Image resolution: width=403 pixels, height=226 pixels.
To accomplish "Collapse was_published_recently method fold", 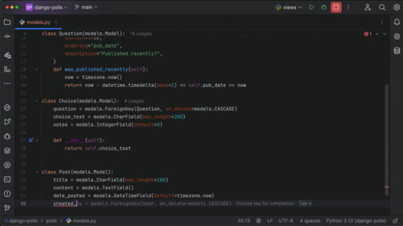I will coord(37,70).
